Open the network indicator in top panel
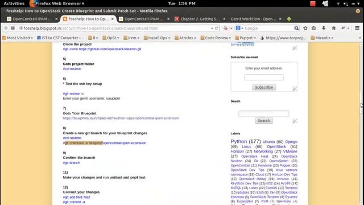 (x=338, y=4)
